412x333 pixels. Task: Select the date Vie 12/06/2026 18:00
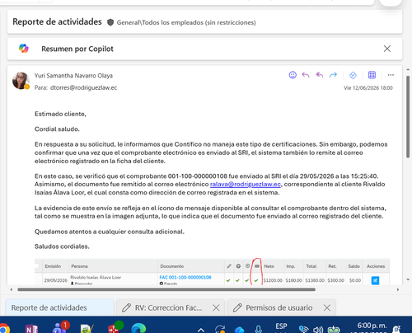point(368,88)
